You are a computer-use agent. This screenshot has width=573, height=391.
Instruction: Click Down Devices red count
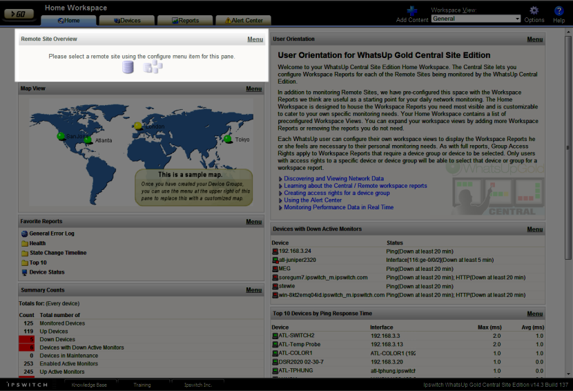(x=27, y=339)
